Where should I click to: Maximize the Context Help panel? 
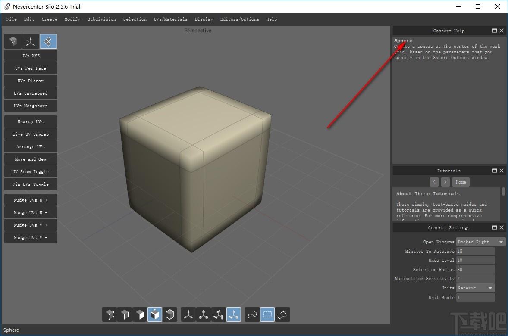pyautogui.click(x=494, y=31)
